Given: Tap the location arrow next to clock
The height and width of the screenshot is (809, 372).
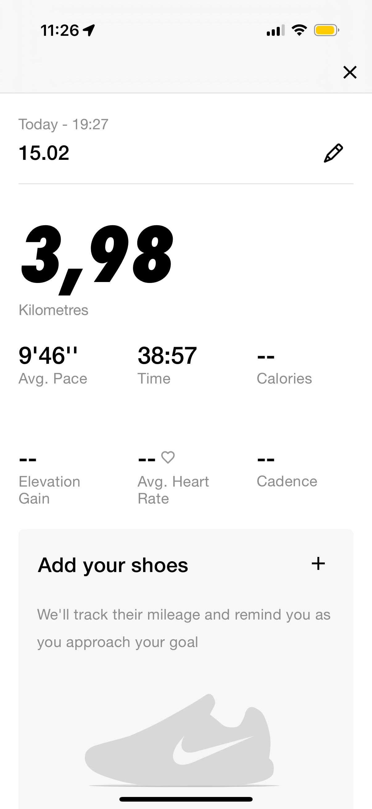Looking at the screenshot, I should (x=89, y=31).
